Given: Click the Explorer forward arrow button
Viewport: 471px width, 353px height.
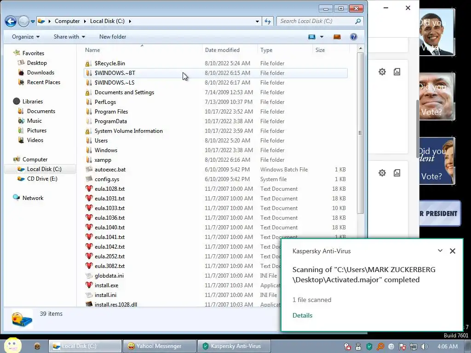Looking at the screenshot, I should (23, 21).
